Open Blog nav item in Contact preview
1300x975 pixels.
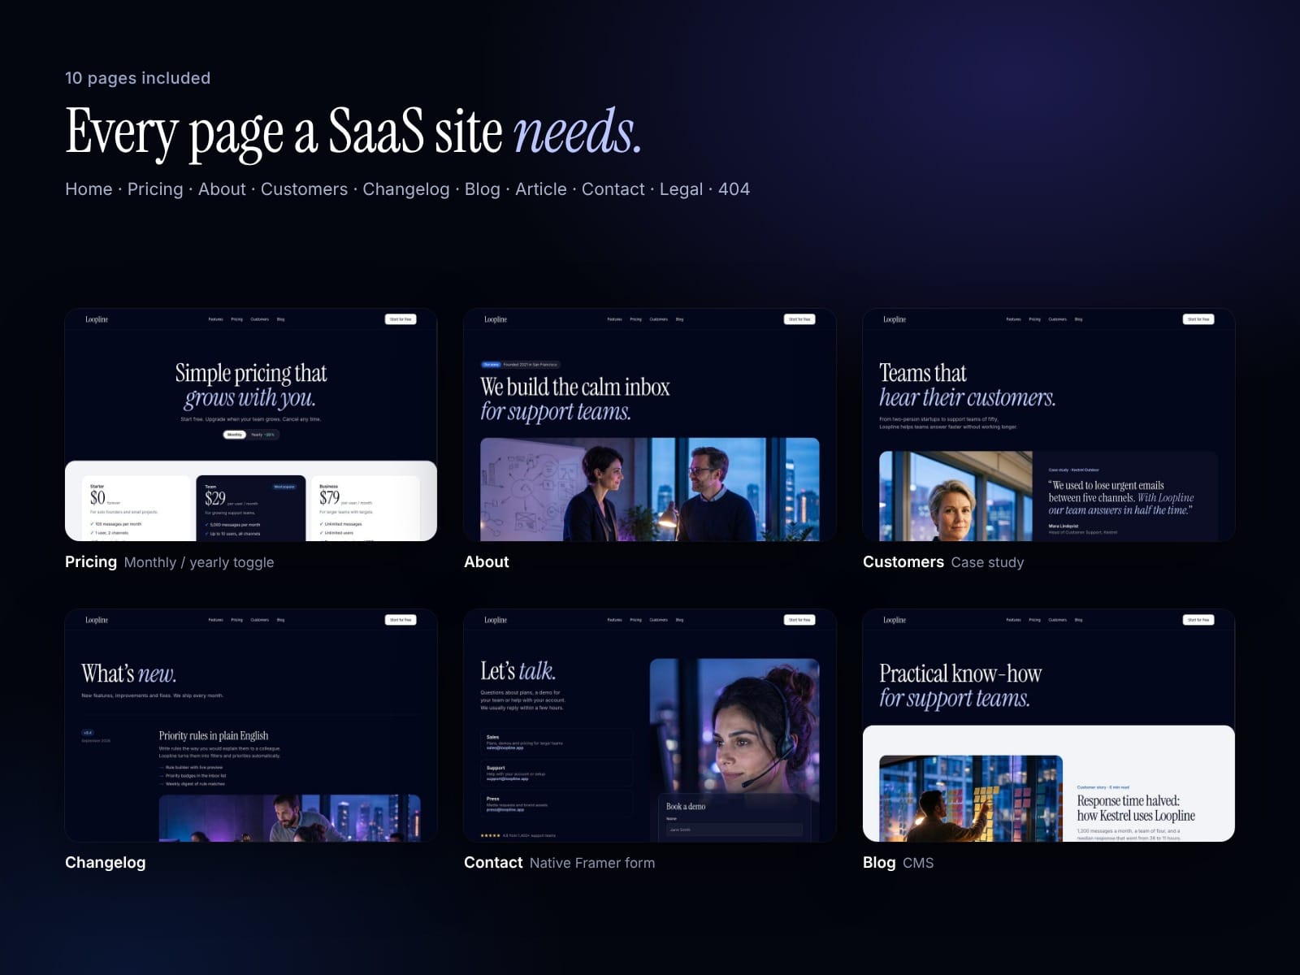680,620
